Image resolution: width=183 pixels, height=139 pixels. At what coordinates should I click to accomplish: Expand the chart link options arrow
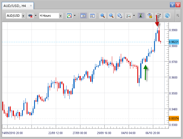point(36,16)
